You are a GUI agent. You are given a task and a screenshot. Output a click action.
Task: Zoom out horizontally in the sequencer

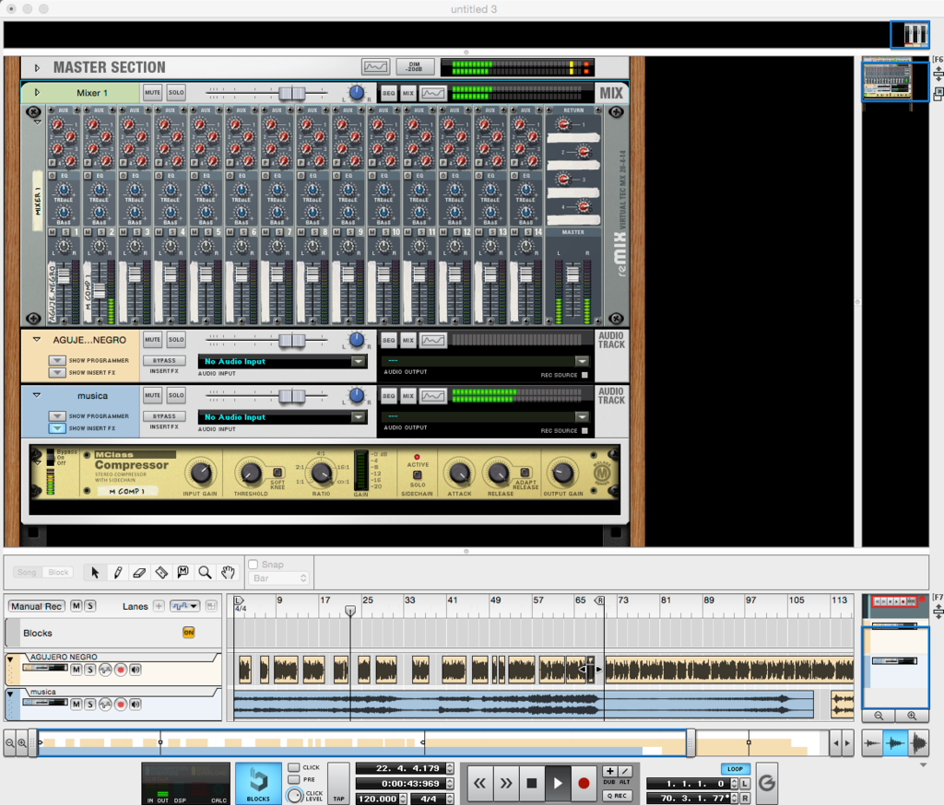(10, 742)
